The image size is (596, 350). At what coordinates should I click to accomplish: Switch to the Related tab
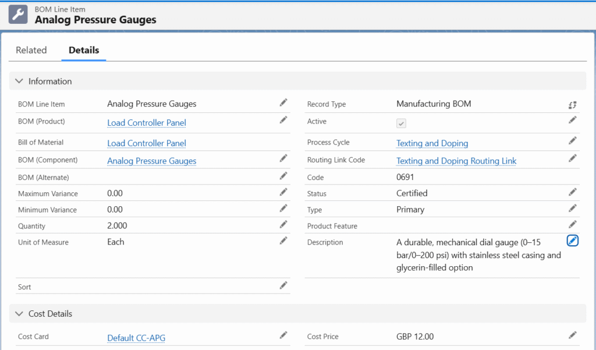[x=31, y=50]
